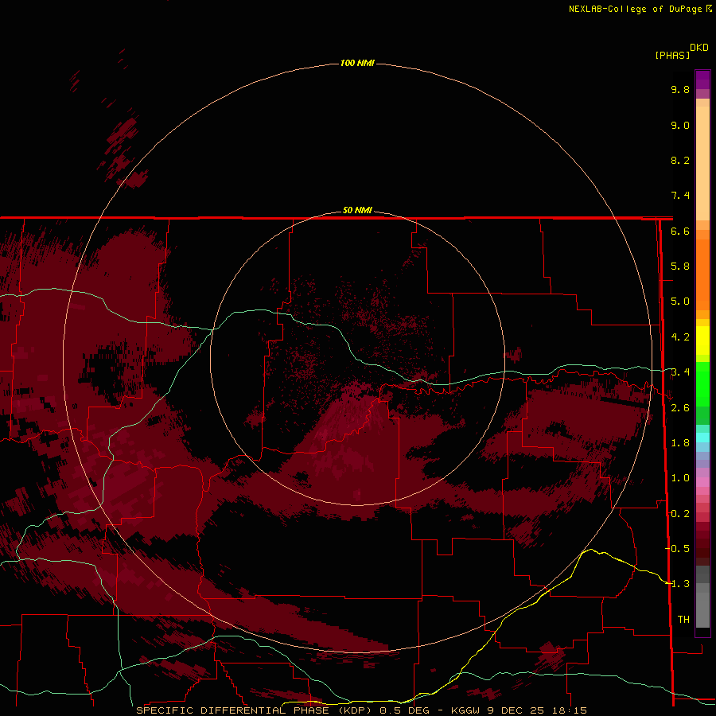Click the 2.6 legend value
Screen dimensions: 716x716
pos(680,408)
